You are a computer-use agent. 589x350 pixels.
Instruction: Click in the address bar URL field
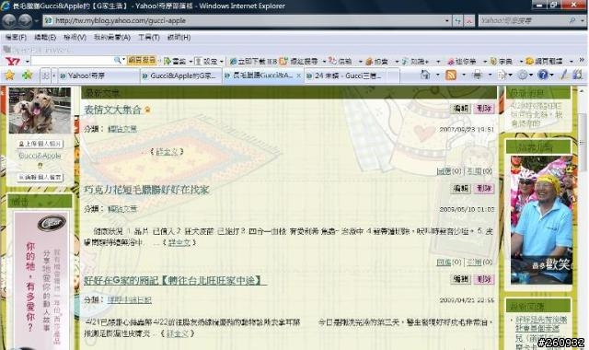pyautogui.click(x=244, y=20)
